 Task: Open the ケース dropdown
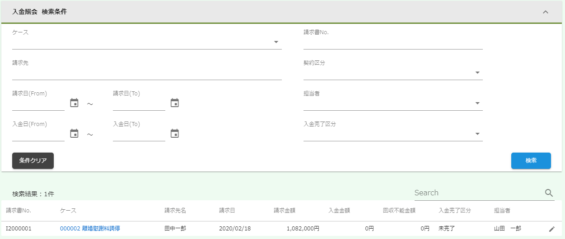(x=147, y=42)
